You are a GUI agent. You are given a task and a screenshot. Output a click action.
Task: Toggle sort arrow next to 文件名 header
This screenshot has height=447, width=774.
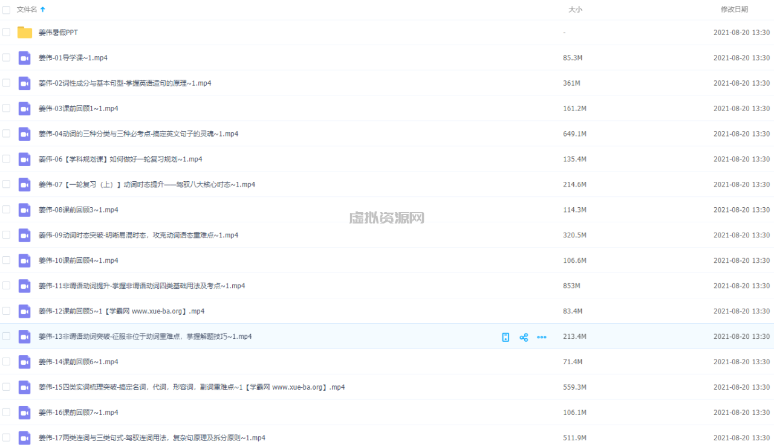coord(42,10)
